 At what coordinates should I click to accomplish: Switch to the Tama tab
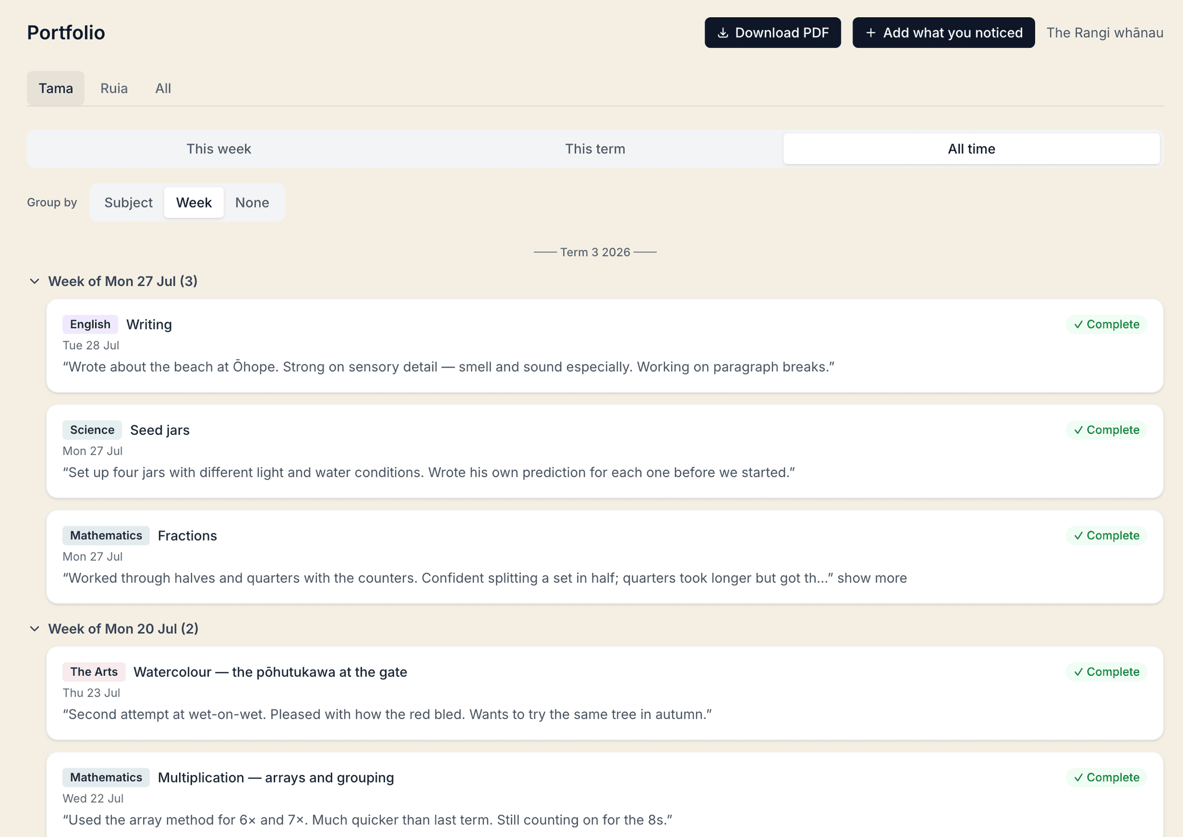tap(55, 88)
